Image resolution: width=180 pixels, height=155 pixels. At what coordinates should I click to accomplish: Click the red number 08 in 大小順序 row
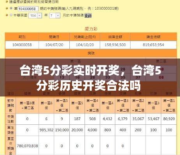161,77
